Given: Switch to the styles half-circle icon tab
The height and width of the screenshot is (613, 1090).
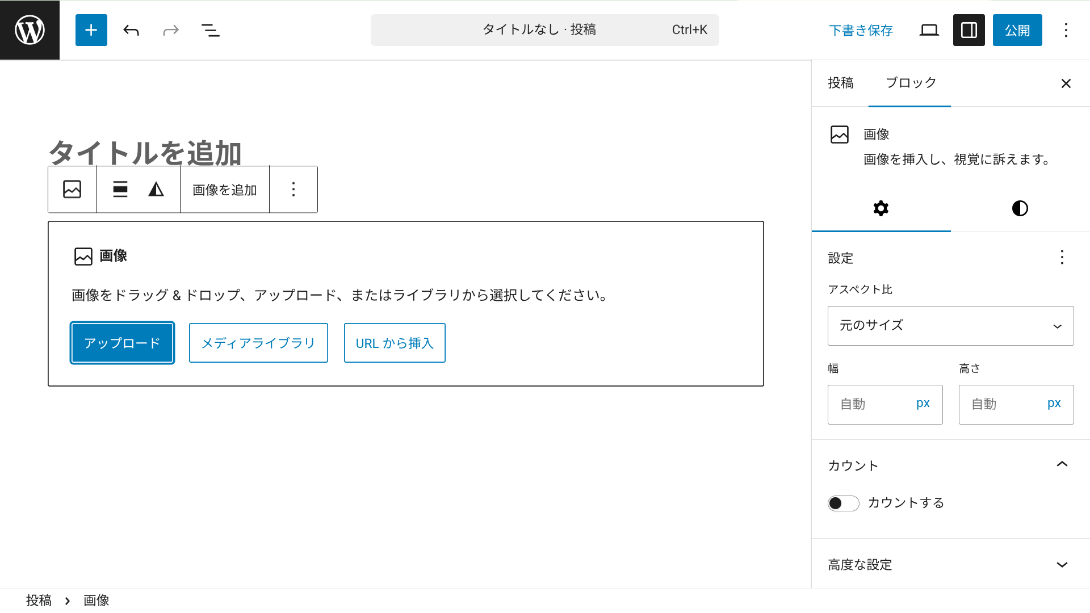Looking at the screenshot, I should click(x=1020, y=208).
